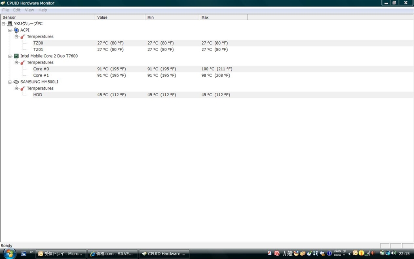This screenshot has width=414, height=259.
Task: Click the volume speaker tray icon
Action: click(394, 253)
